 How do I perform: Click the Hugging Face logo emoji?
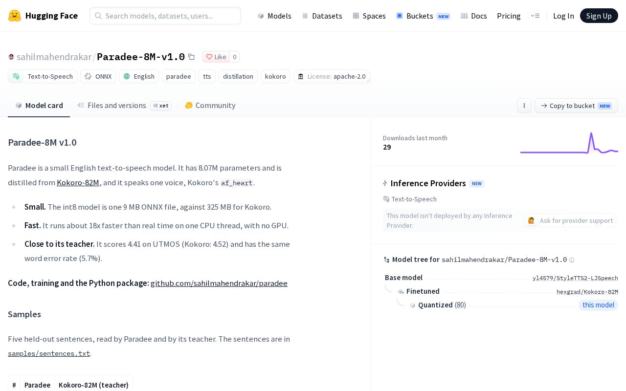pyautogui.click(x=15, y=16)
